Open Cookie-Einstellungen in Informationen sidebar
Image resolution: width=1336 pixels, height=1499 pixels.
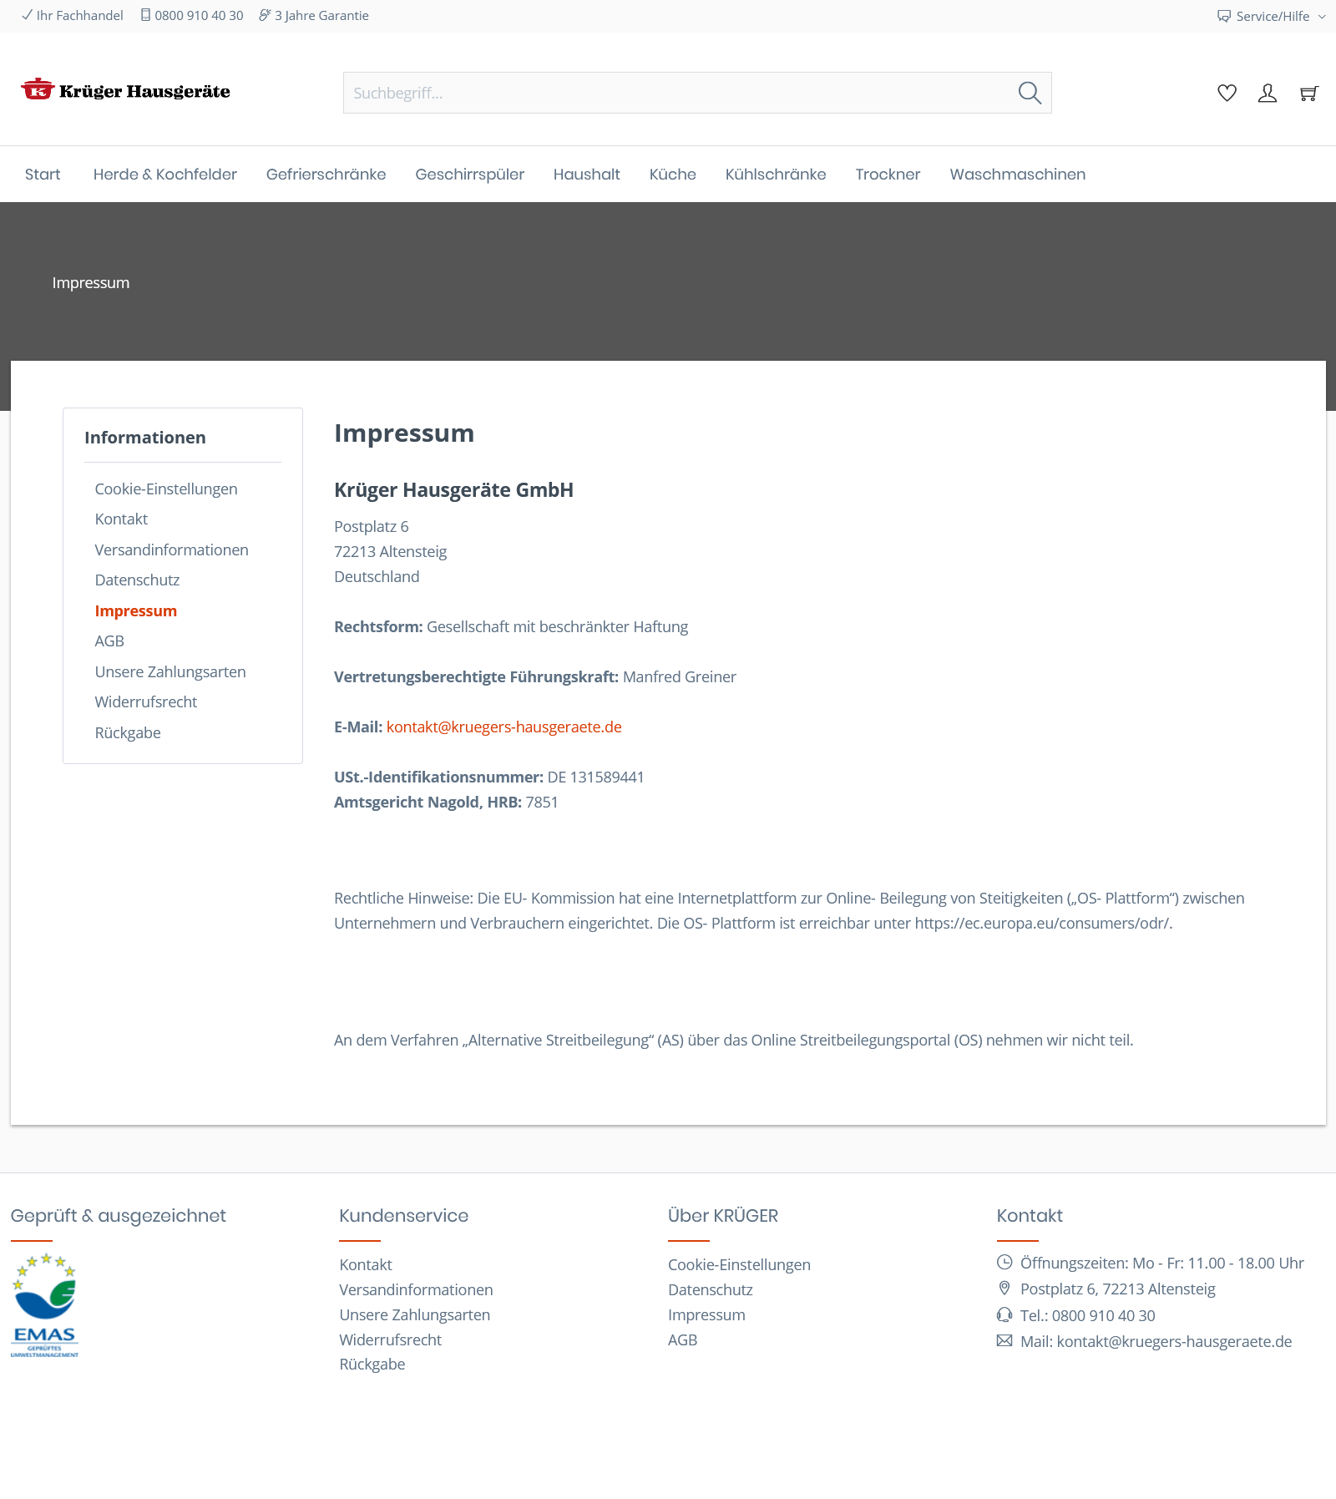tap(166, 489)
